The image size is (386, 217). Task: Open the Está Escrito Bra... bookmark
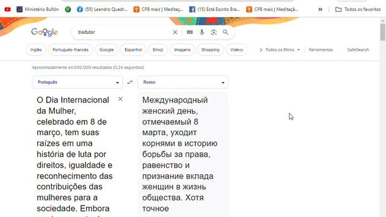click(215, 10)
